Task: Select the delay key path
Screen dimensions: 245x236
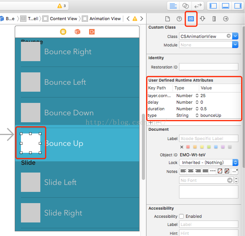Action: (x=153, y=102)
